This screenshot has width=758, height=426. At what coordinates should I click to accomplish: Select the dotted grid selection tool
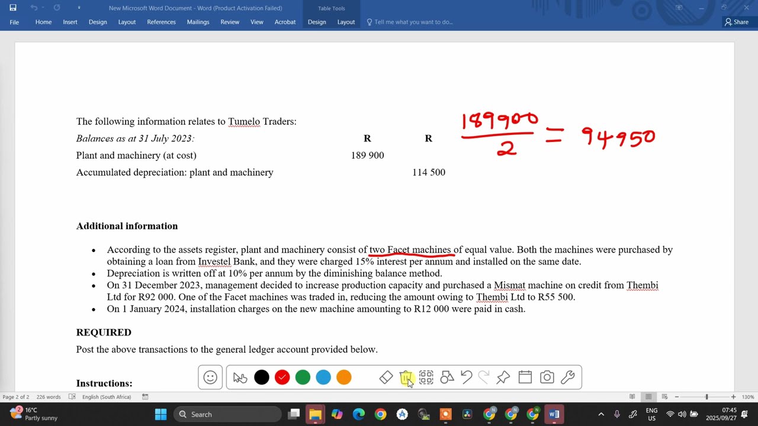426,377
